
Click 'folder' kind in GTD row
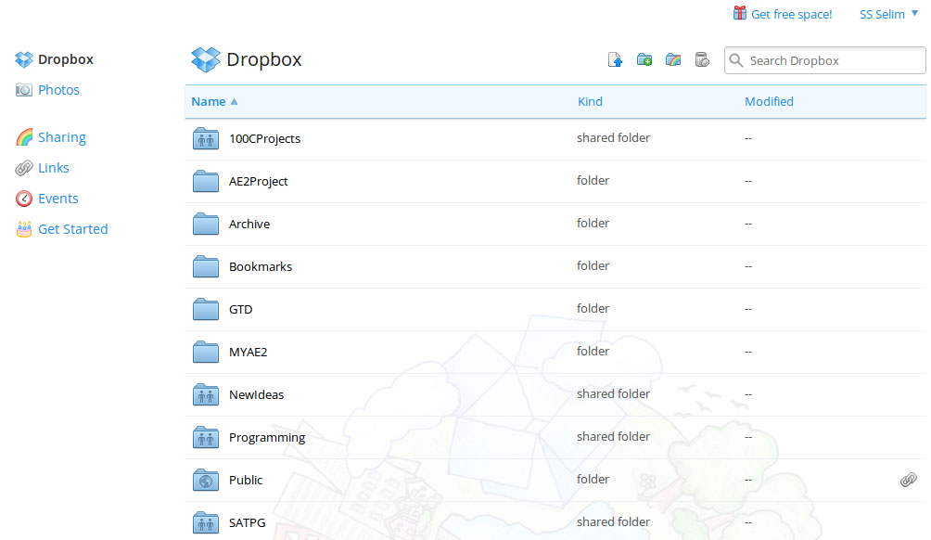pyautogui.click(x=593, y=309)
